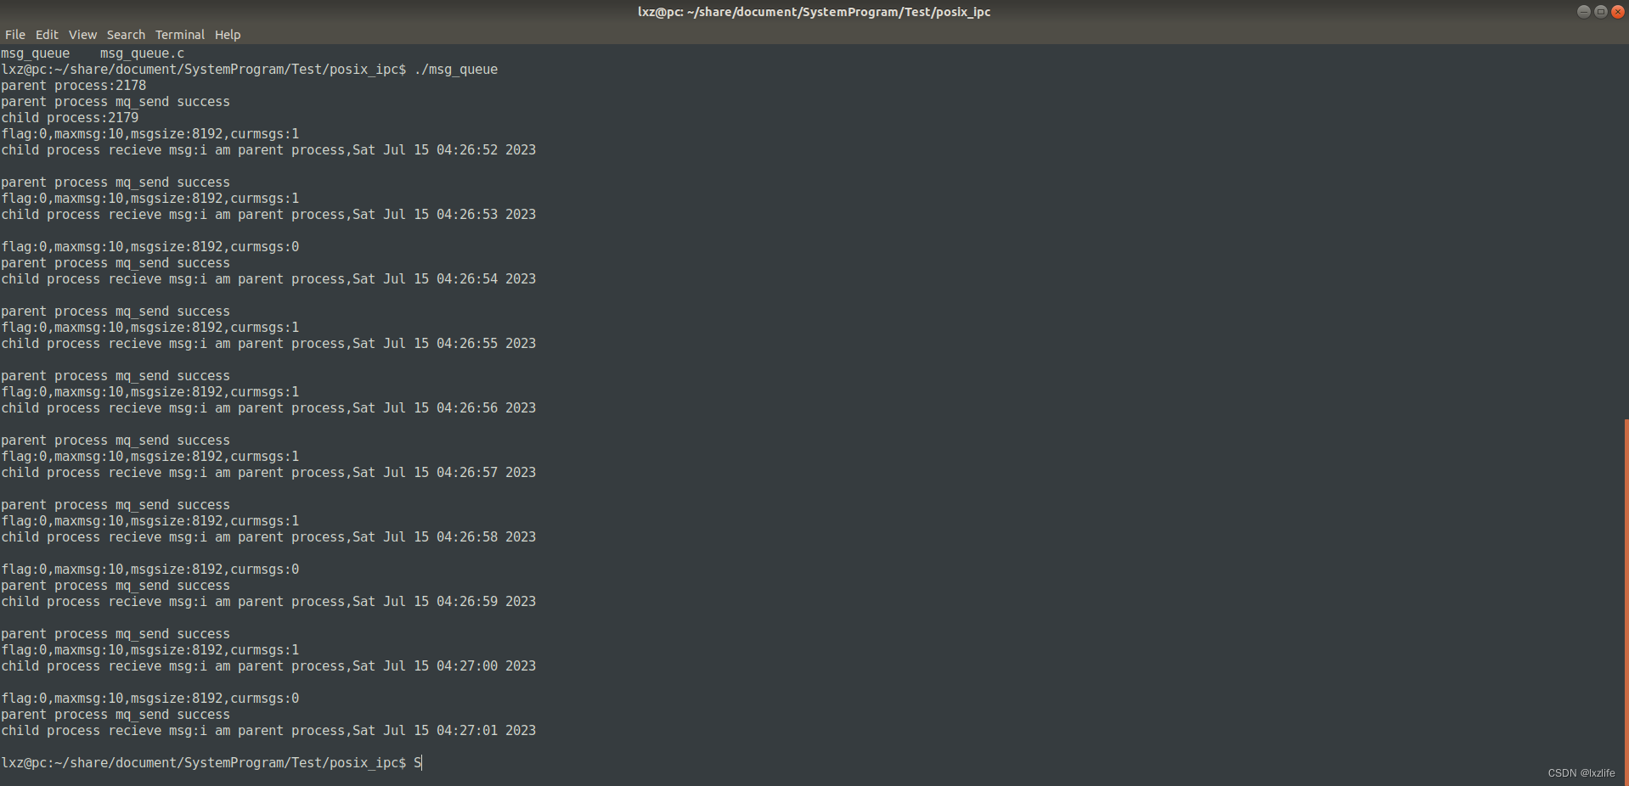
Task: Click the message line timestamped 04:26:59
Action: [x=268, y=602]
